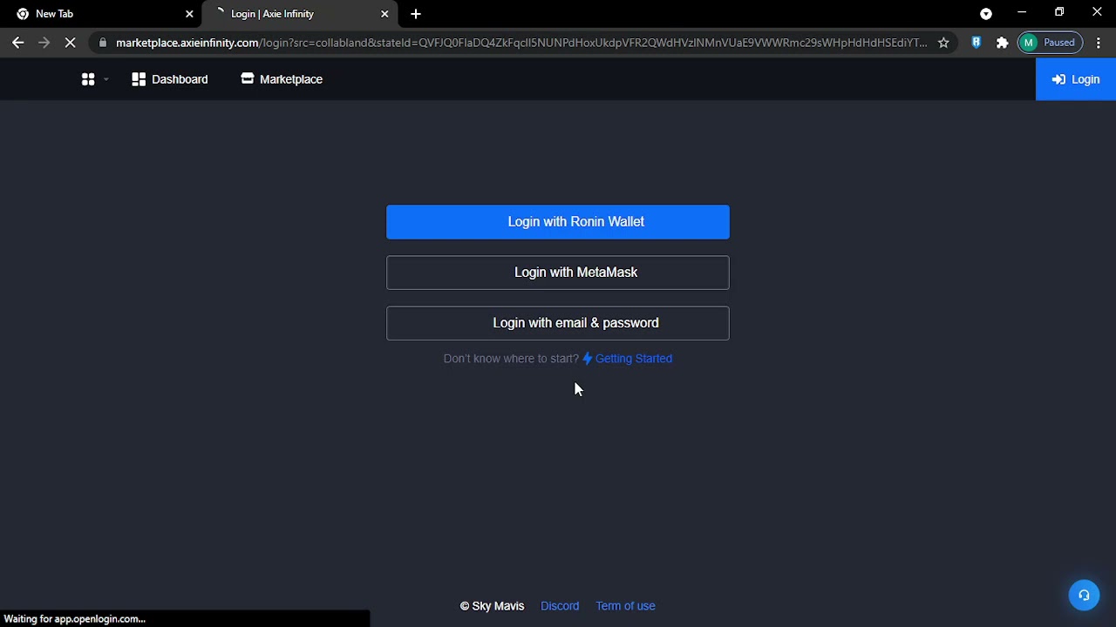This screenshot has height=627, width=1116.
Task: Click the tab search dropdown circle icon
Action: (986, 14)
